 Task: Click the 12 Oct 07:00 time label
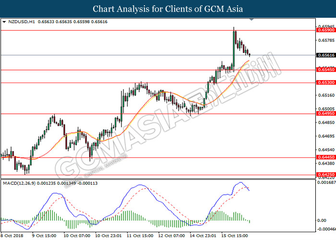point(171,236)
